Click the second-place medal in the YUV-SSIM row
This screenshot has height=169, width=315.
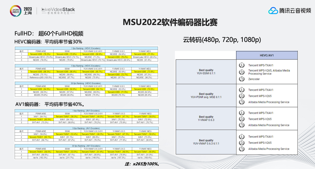click(x=242, y=72)
